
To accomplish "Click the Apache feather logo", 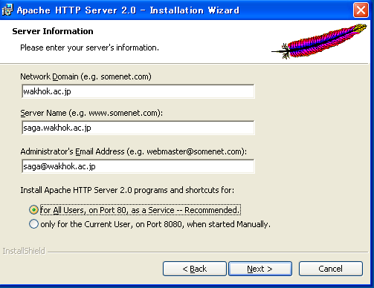I will [x=319, y=41].
